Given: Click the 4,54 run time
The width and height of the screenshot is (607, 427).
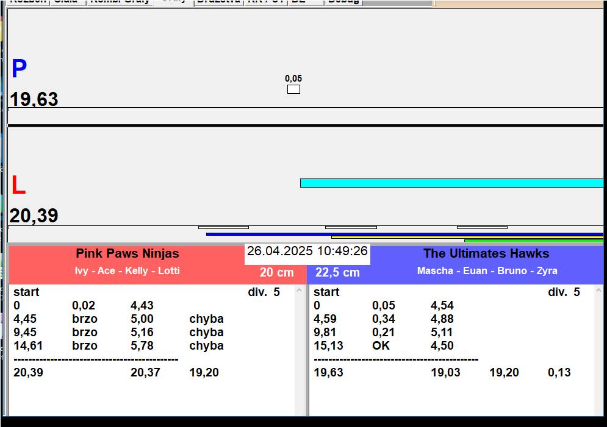Looking at the screenshot, I should [442, 306].
